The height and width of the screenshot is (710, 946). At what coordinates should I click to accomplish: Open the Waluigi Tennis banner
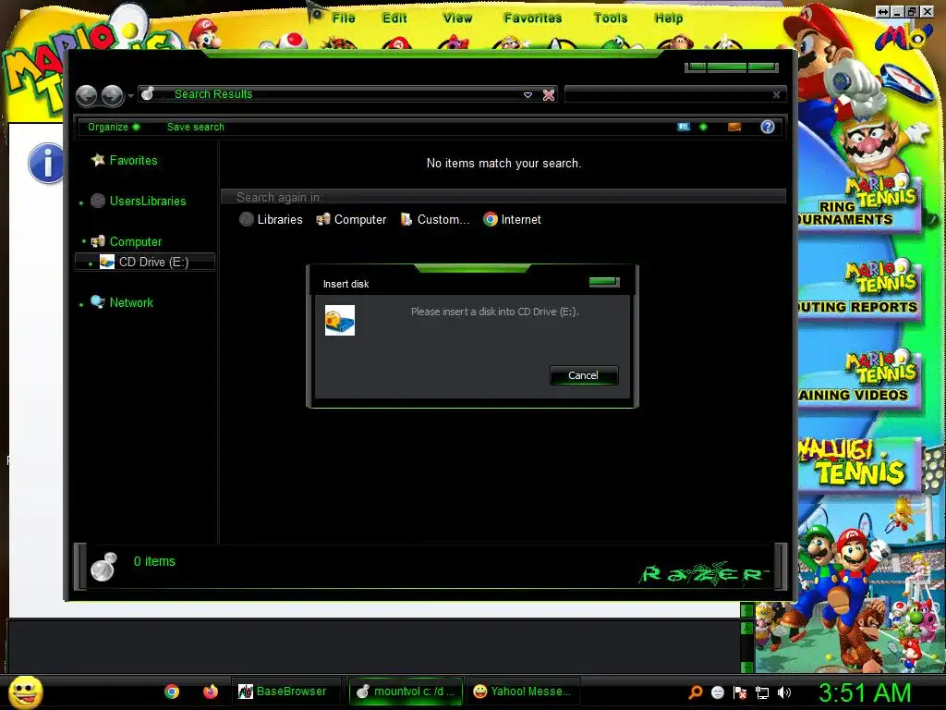[x=858, y=464]
